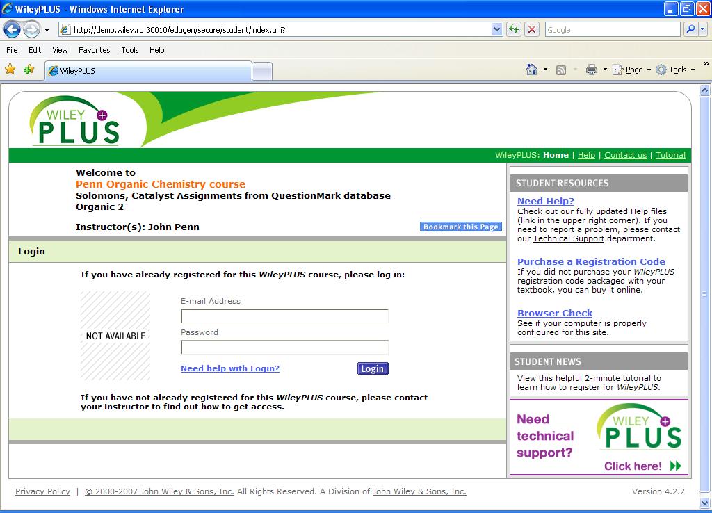
Task: Click the Home house icon
Action: click(x=532, y=70)
